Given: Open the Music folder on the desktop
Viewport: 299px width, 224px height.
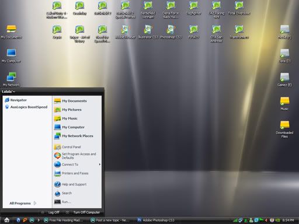Looking at the screenshot, I should pos(284,104).
